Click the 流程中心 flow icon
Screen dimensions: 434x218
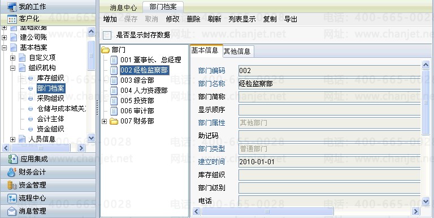pos(12,198)
